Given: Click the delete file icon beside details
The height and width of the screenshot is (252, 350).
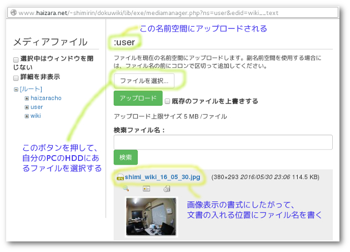Looking at the screenshot, I should click(166, 189).
